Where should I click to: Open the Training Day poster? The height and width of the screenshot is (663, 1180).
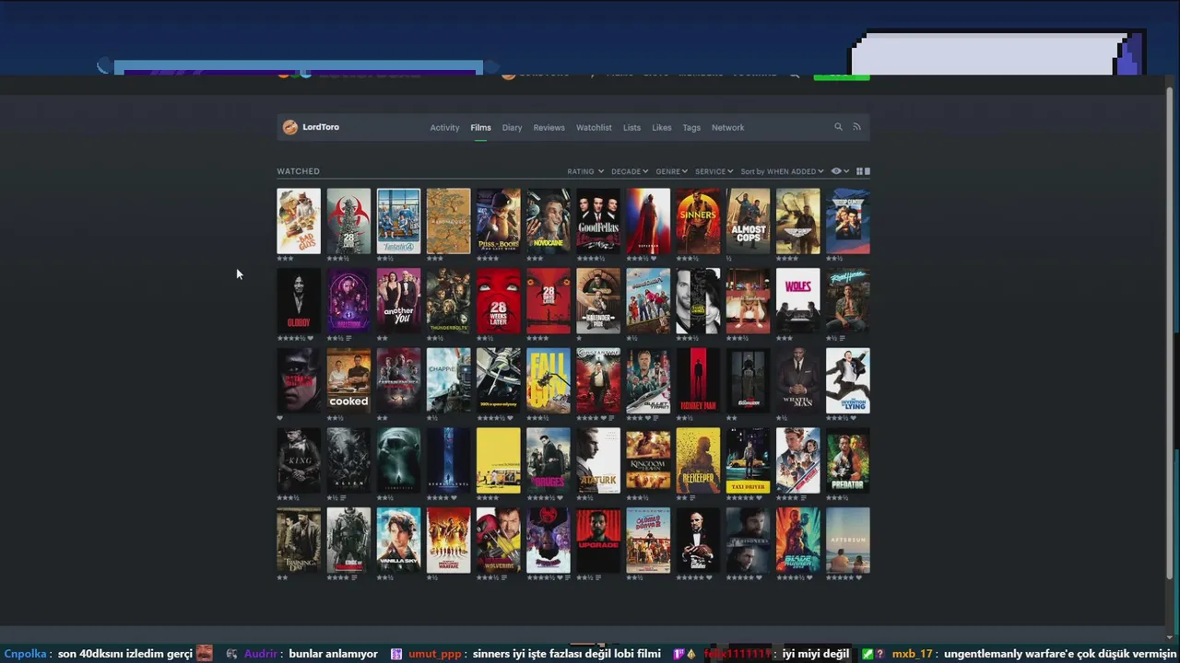click(x=299, y=540)
